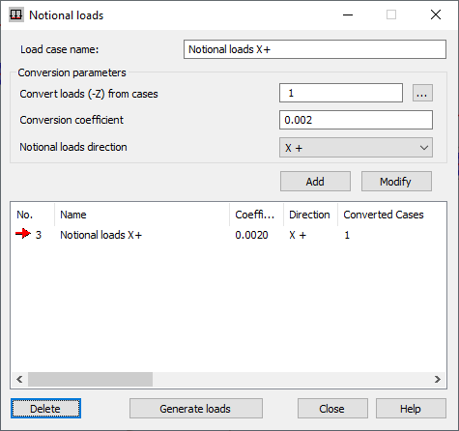Delete the selected notional load case

pyautogui.click(x=45, y=409)
